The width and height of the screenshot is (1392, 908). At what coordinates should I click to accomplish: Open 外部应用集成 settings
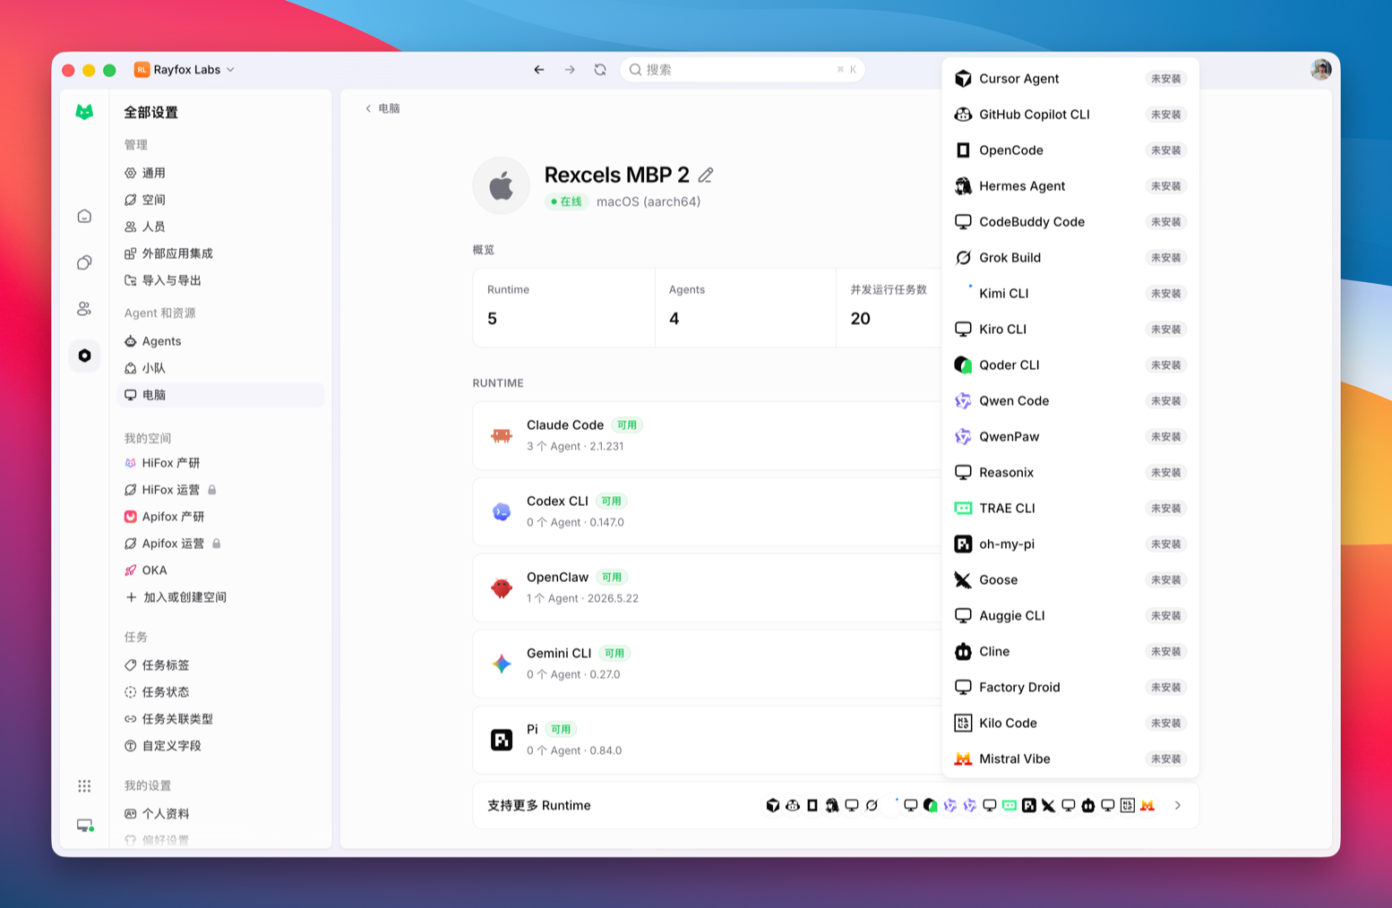click(220, 253)
